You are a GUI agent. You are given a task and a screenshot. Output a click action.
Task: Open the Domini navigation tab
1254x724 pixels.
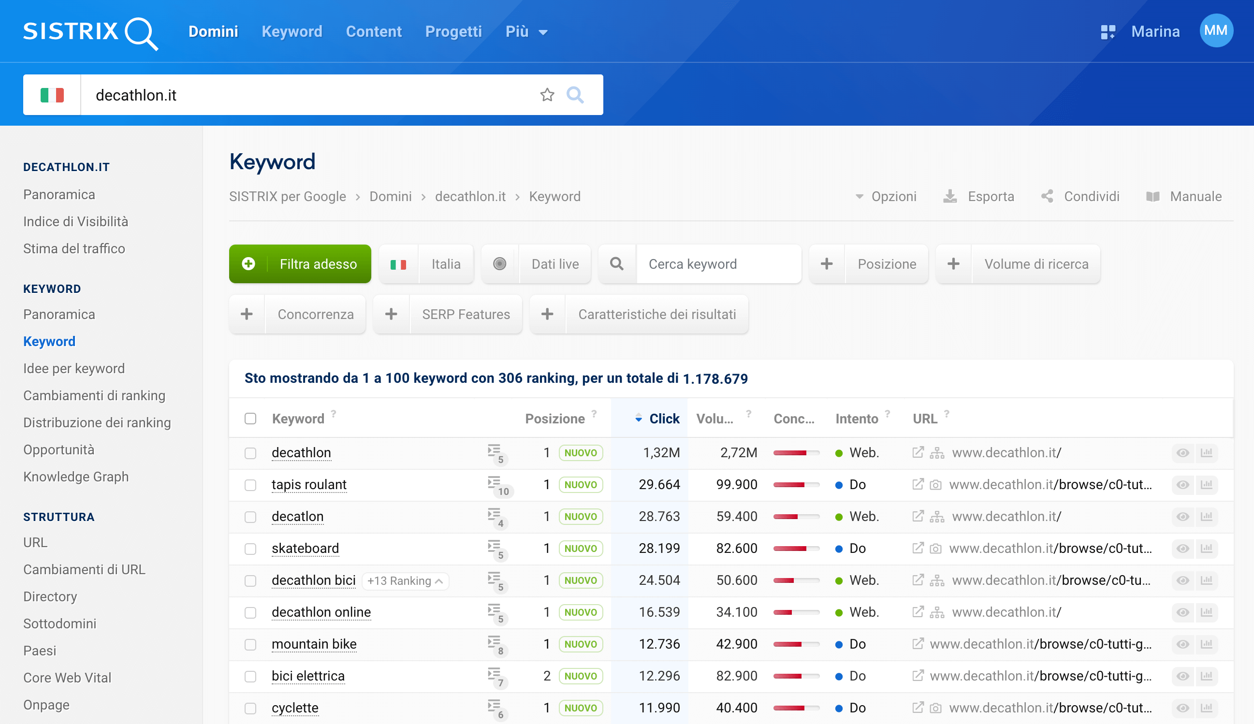[213, 32]
